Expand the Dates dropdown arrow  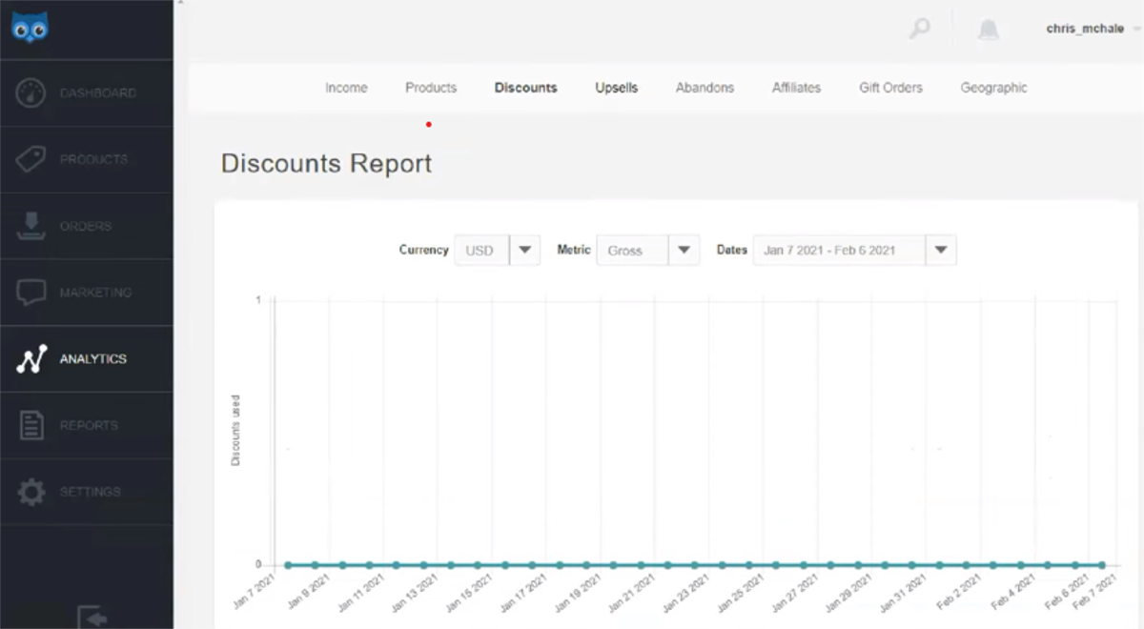941,251
